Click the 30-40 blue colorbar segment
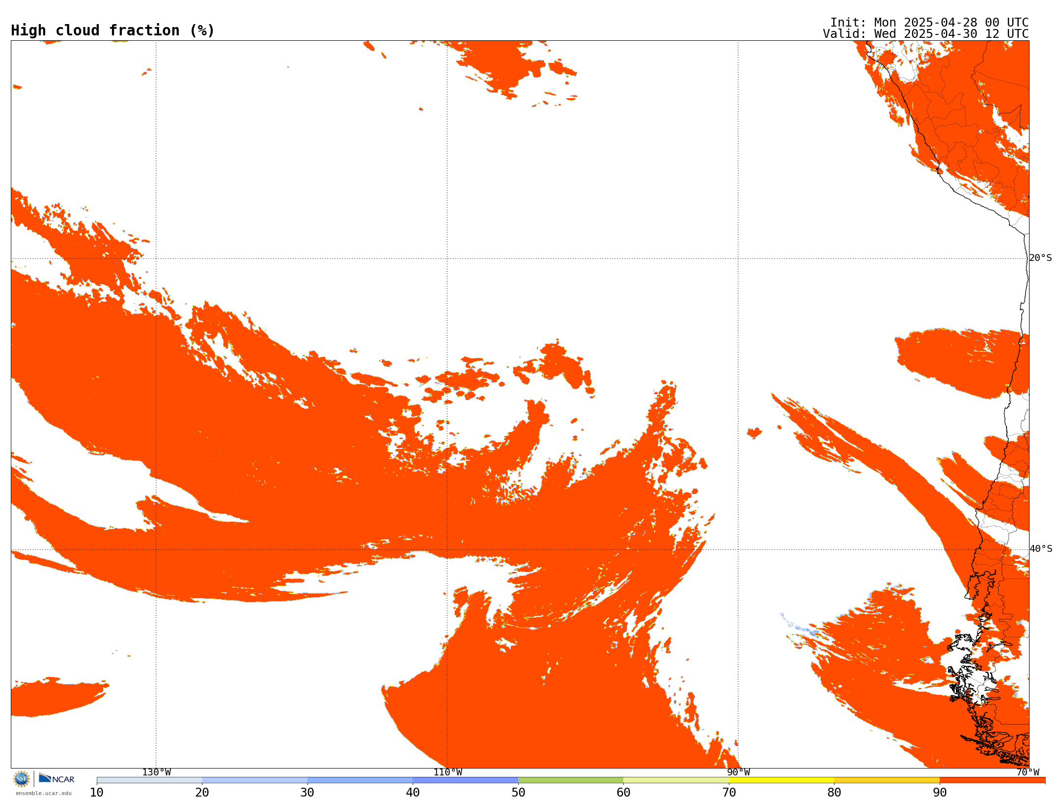1061x799 pixels. tap(360, 780)
